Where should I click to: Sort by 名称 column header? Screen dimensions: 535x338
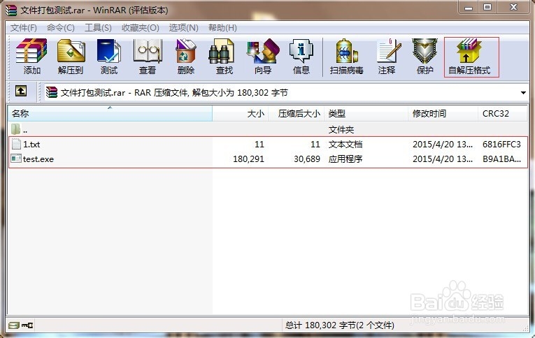click(x=110, y=113)
